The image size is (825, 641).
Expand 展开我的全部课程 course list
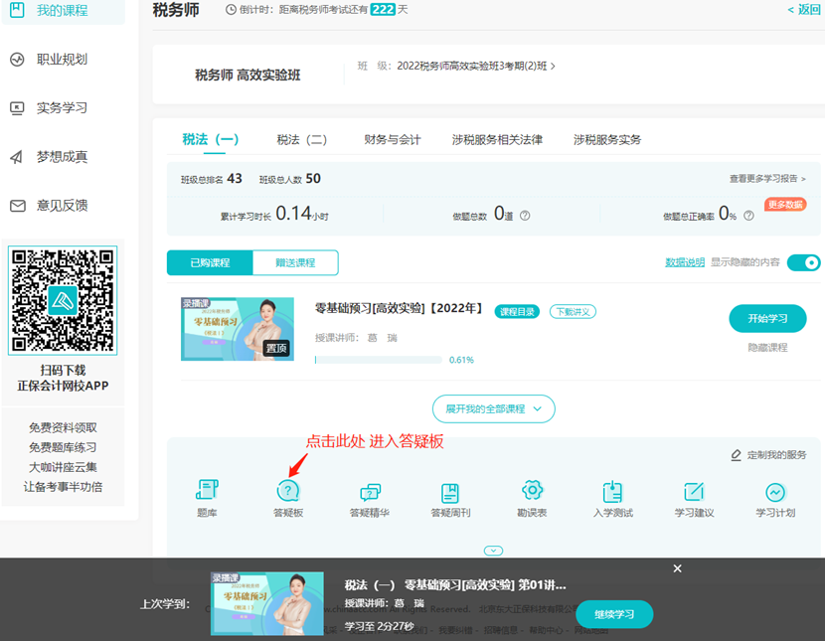[493, 408]
